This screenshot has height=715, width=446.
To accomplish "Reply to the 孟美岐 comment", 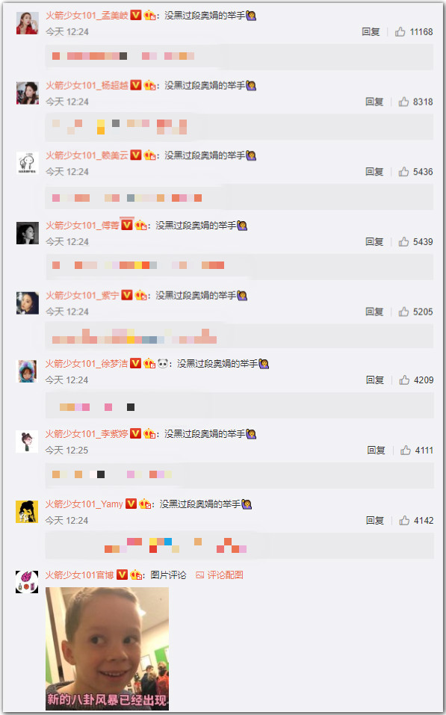I will (371, 31).
